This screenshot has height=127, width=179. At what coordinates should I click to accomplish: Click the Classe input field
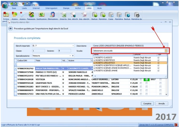point(38,51)
